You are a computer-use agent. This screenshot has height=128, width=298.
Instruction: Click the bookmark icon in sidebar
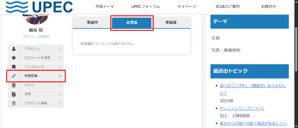14,67
